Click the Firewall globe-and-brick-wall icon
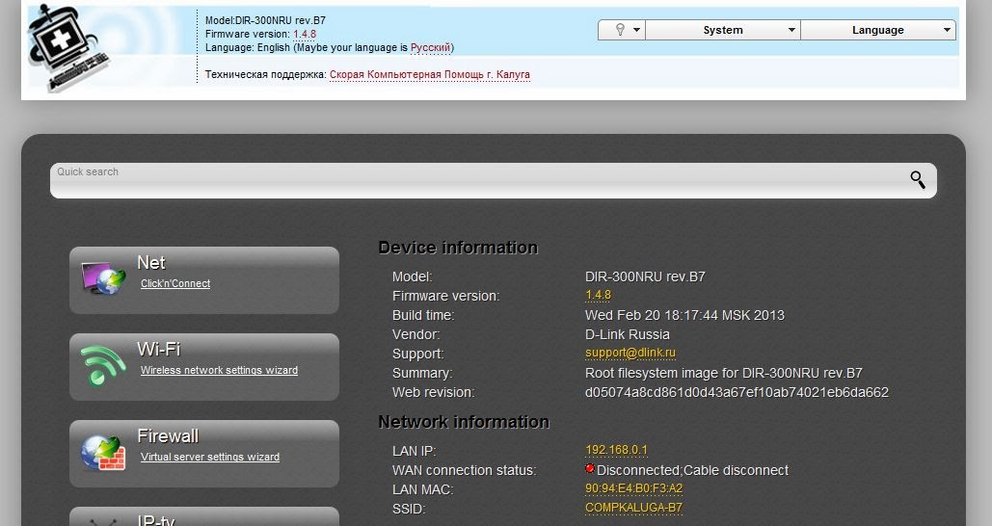992x526 pixels. tap(103, 453)
